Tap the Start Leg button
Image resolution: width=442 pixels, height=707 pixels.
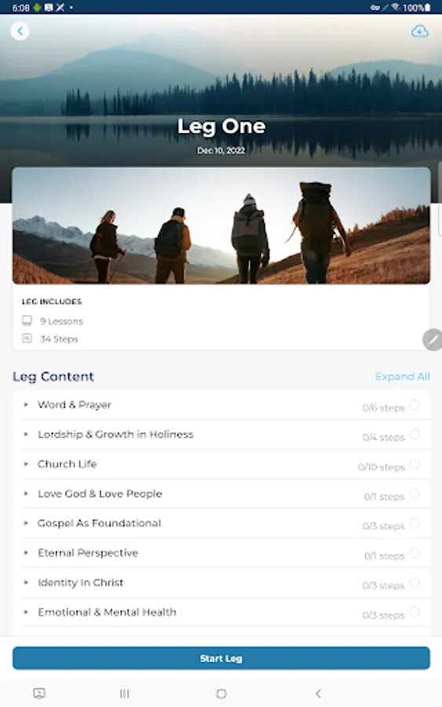coord(221,658)
